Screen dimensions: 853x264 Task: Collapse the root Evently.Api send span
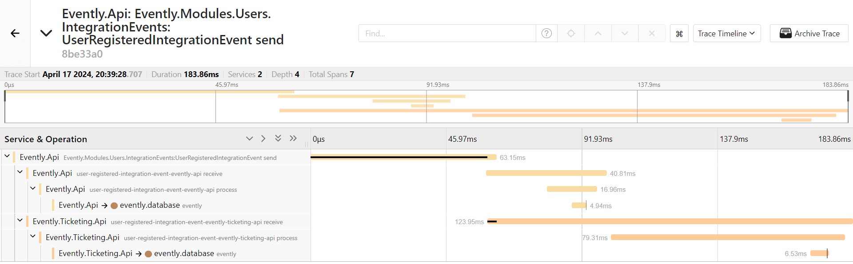point(7,156)
